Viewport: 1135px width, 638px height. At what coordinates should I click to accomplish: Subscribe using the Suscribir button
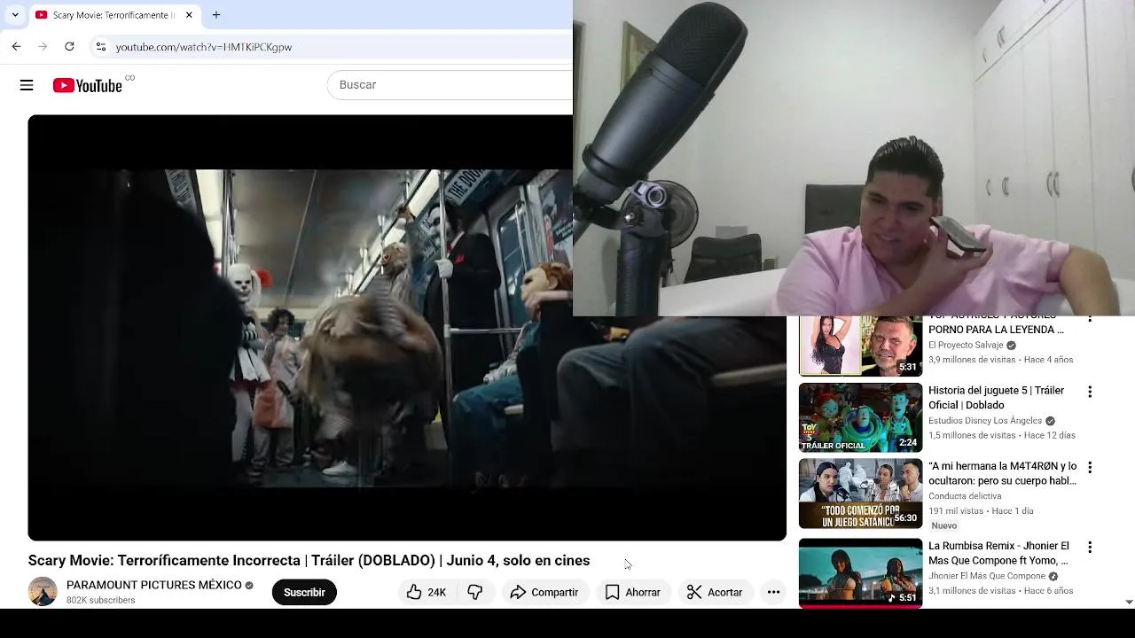tap(304, 592)
